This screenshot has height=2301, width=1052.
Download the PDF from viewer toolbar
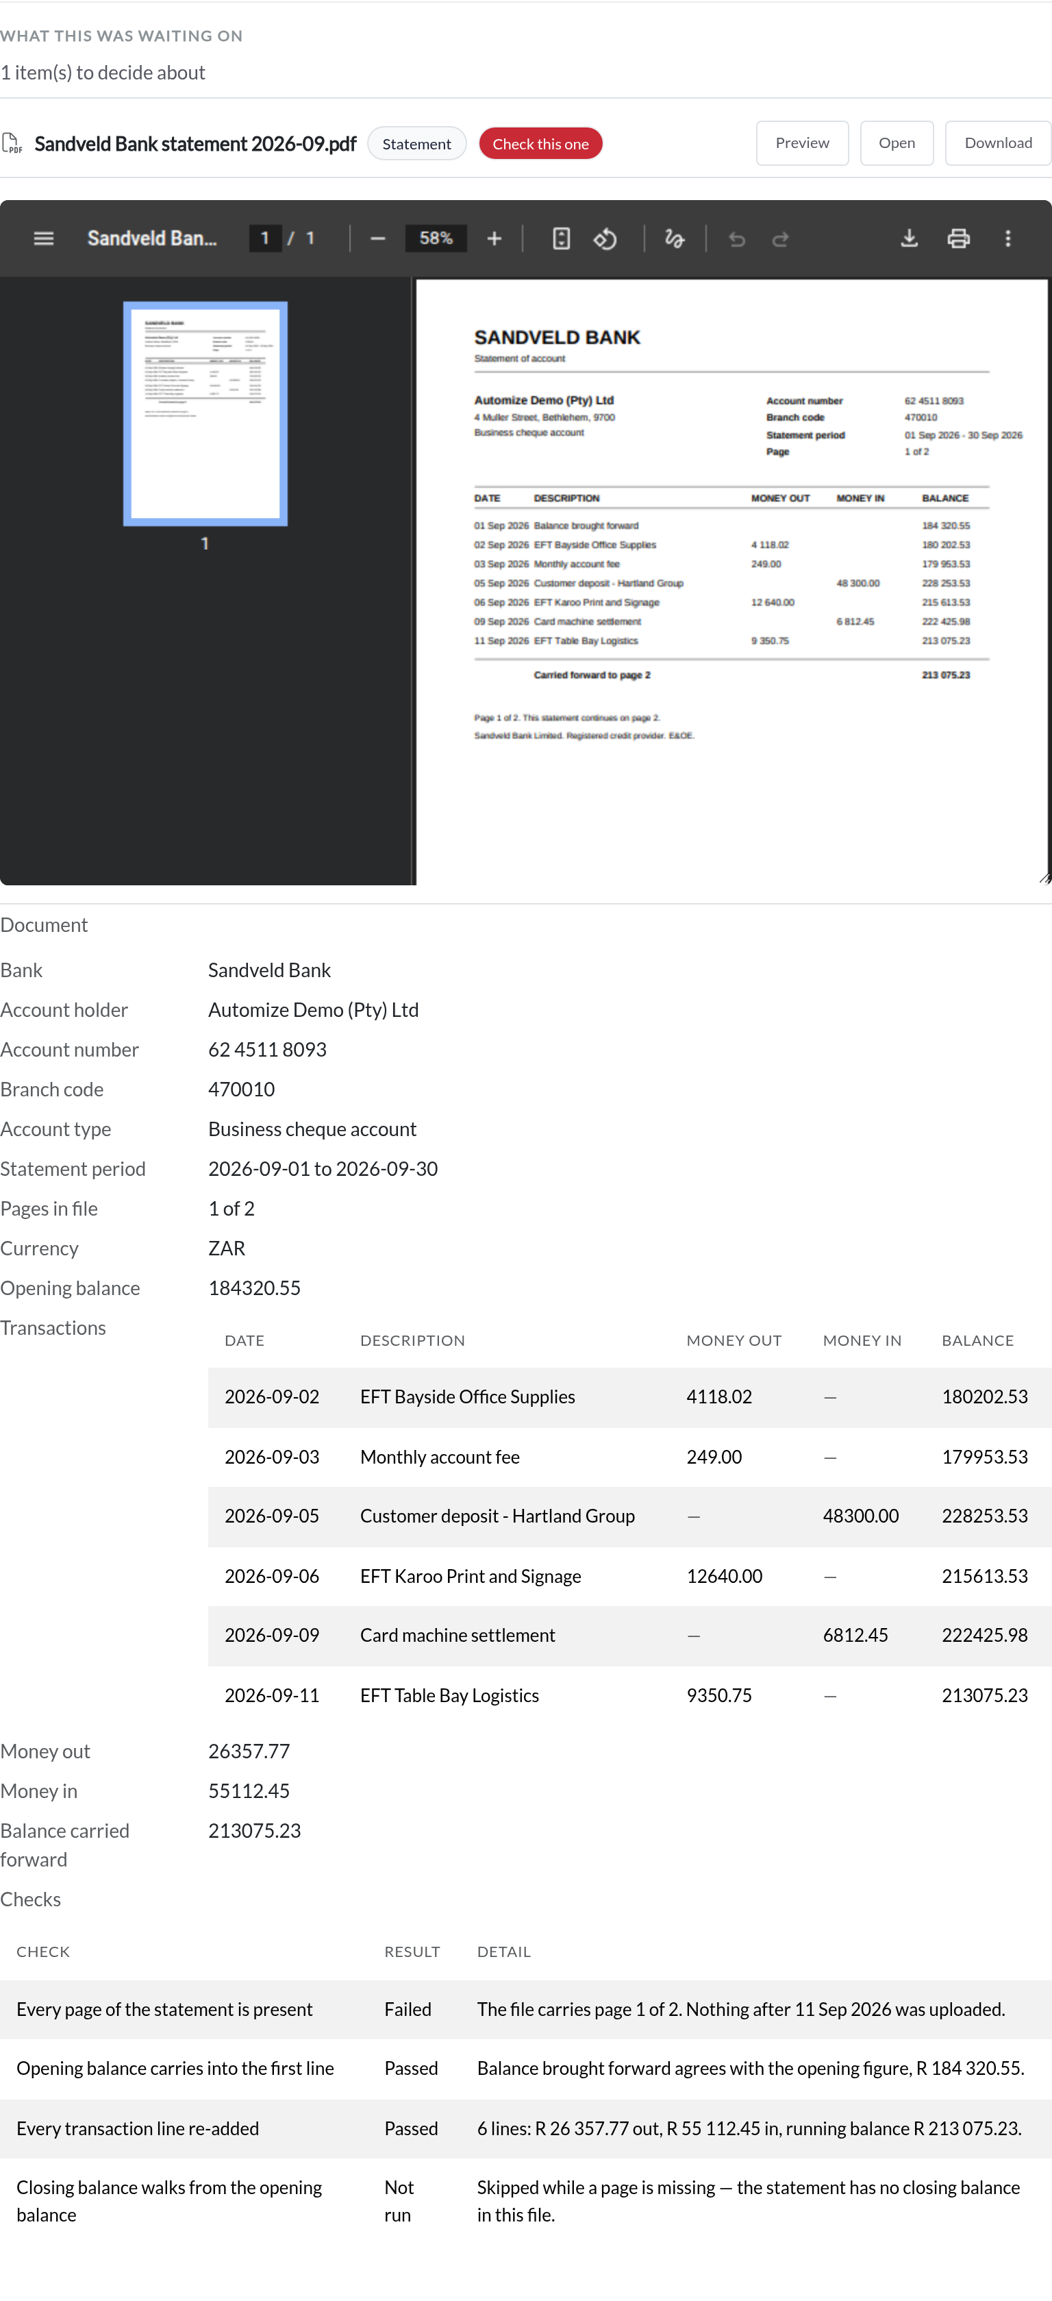point(909,238)
